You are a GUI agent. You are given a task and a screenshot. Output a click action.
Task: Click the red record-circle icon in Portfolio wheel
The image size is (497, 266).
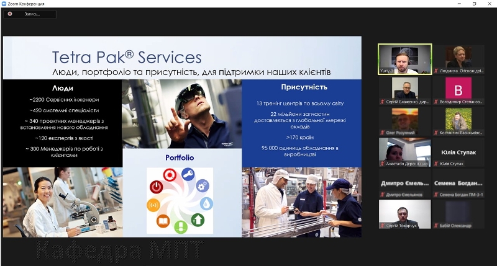click(x=170, y=175)
